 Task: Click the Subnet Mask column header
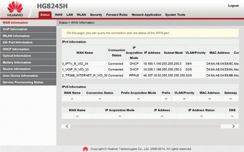[x=173, y=53]
